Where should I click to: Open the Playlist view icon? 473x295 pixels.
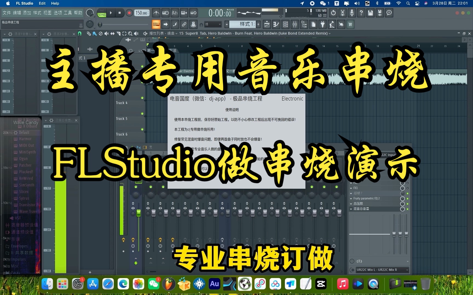pyautogui.click(x=267, y=25)
